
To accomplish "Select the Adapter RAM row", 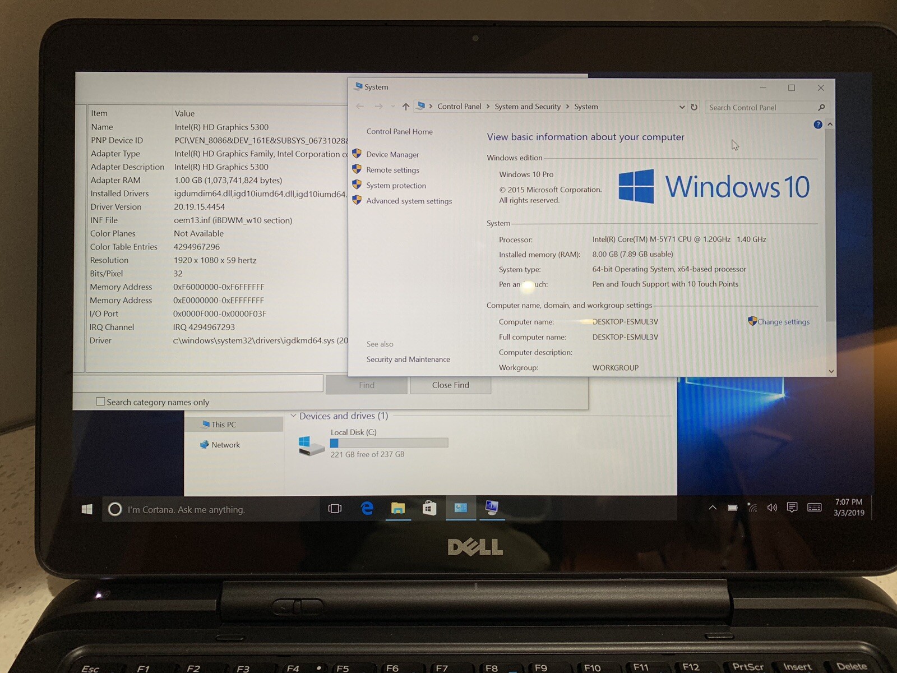I will pyautogui.click(x=218, y=180).
